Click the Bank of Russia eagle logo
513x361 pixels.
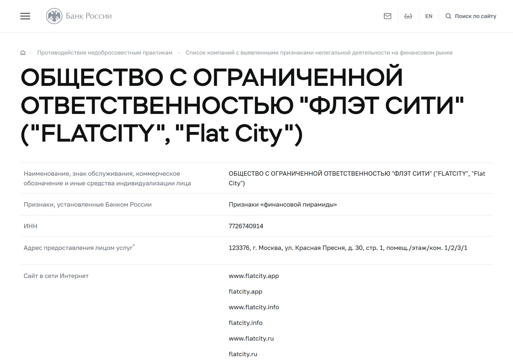54,16
